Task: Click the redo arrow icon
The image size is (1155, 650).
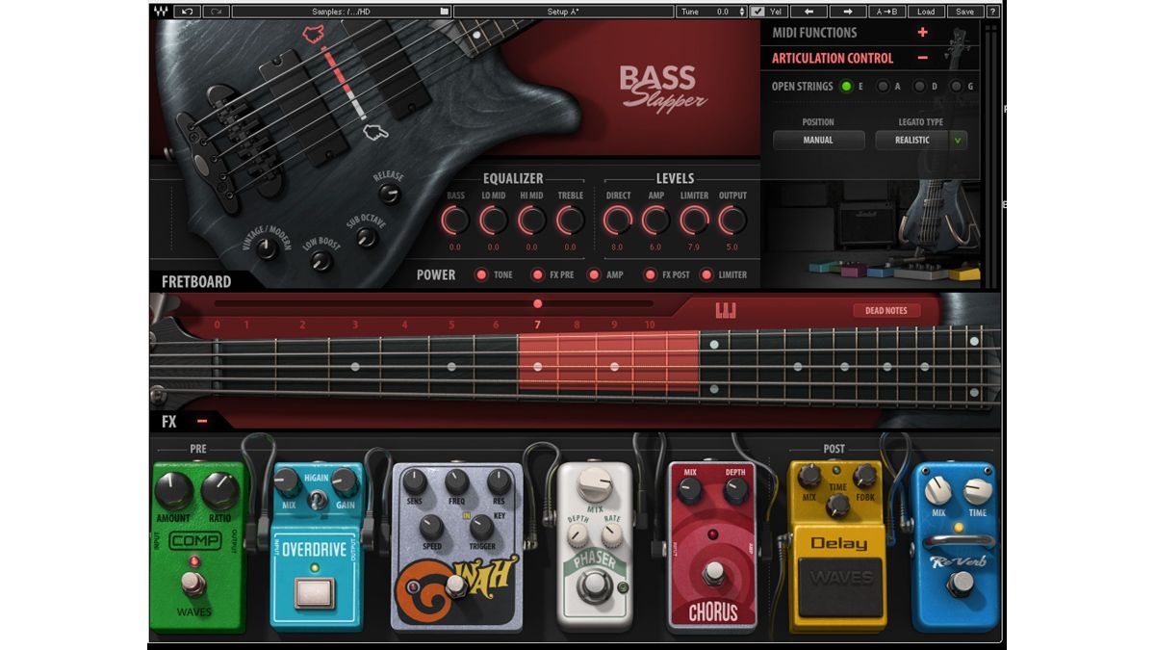Action: pyautogui.click(x=218, y=11)
